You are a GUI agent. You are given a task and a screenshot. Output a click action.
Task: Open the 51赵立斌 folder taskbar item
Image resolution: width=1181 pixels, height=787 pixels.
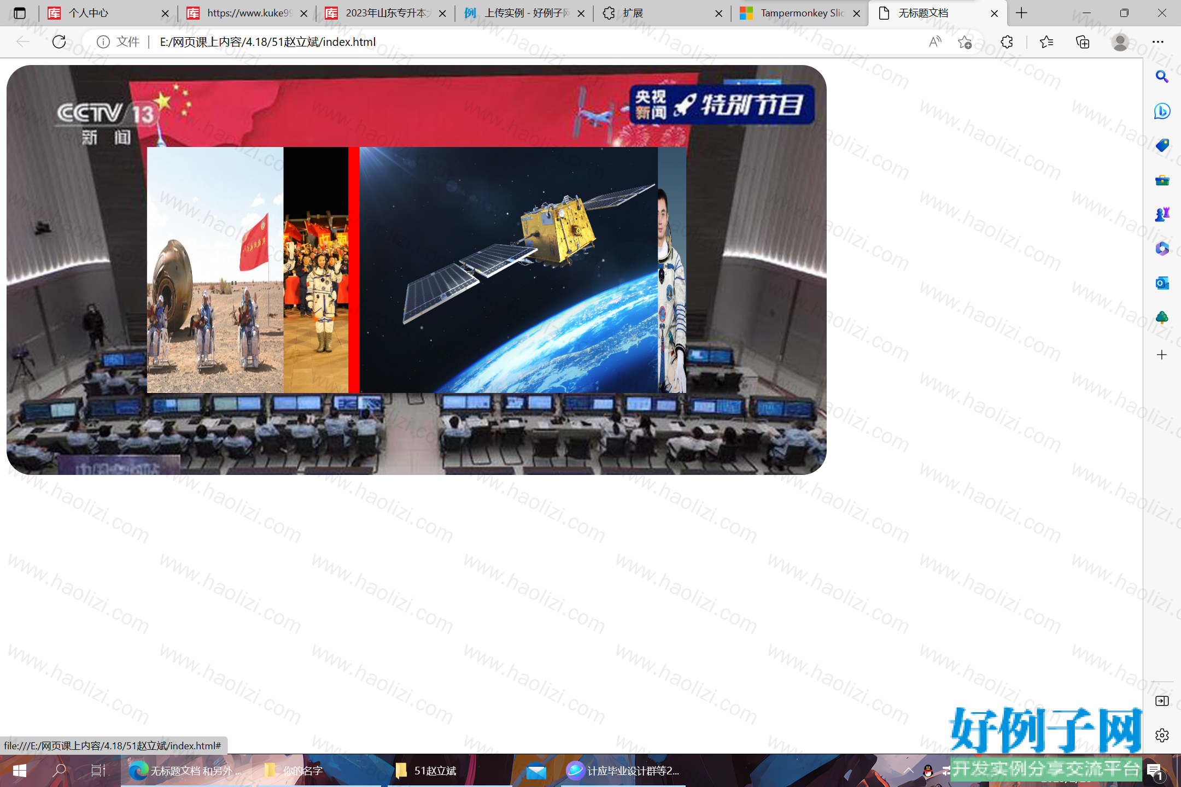449,771
